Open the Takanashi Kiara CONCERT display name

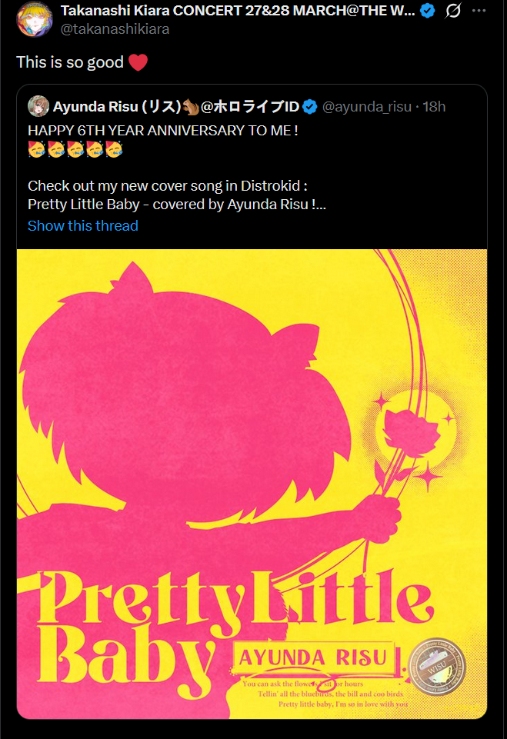pos(238,10)
